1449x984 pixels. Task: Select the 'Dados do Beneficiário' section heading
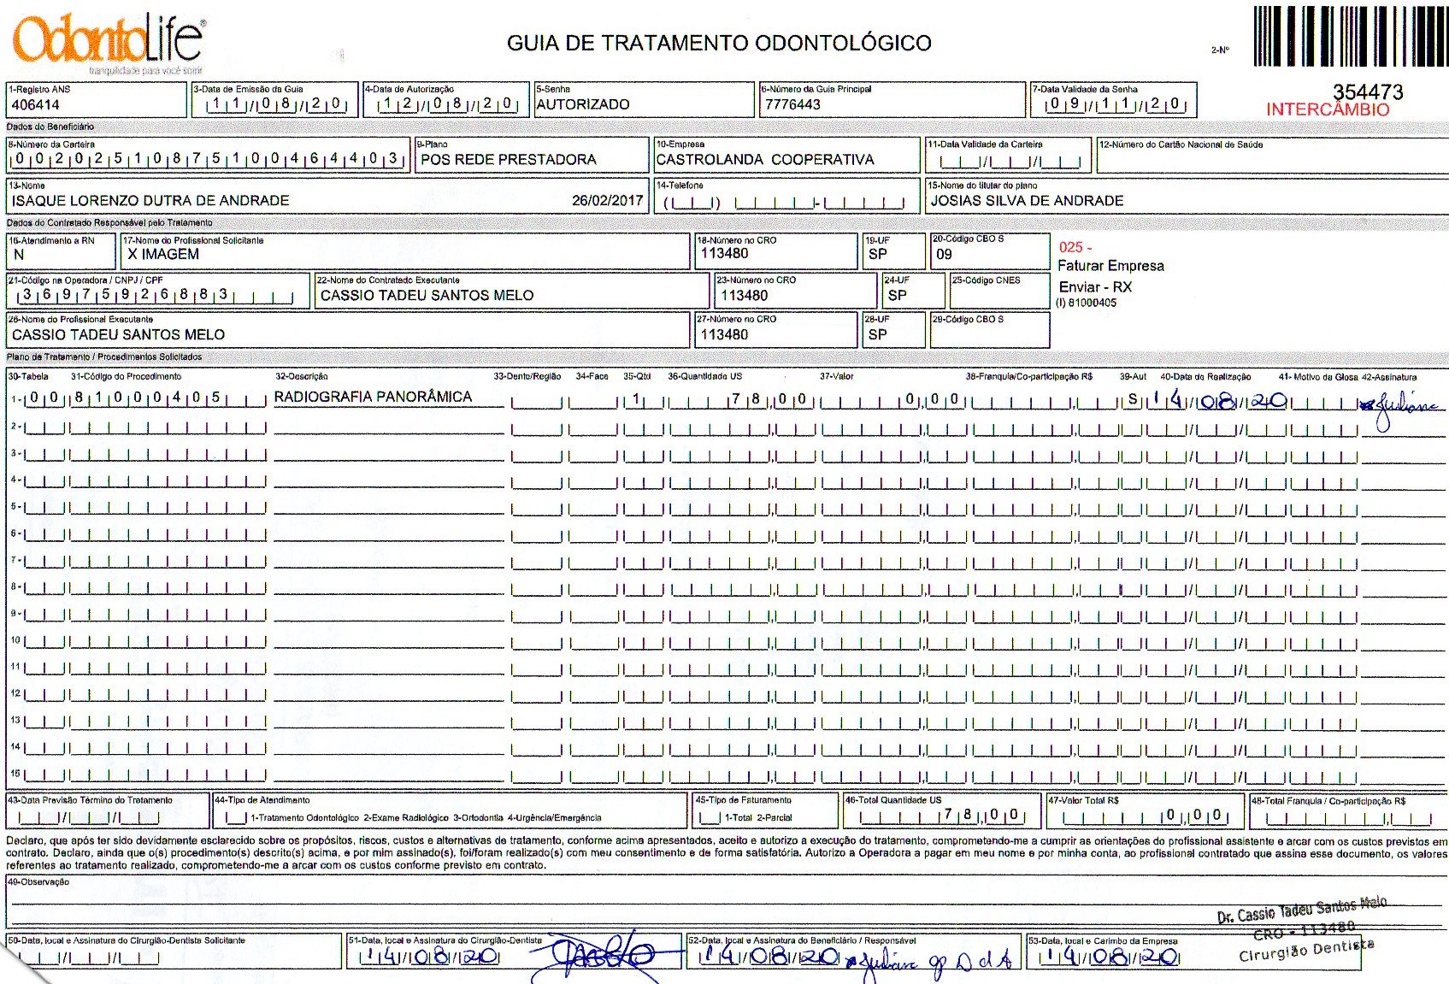[x=50, y=127]
